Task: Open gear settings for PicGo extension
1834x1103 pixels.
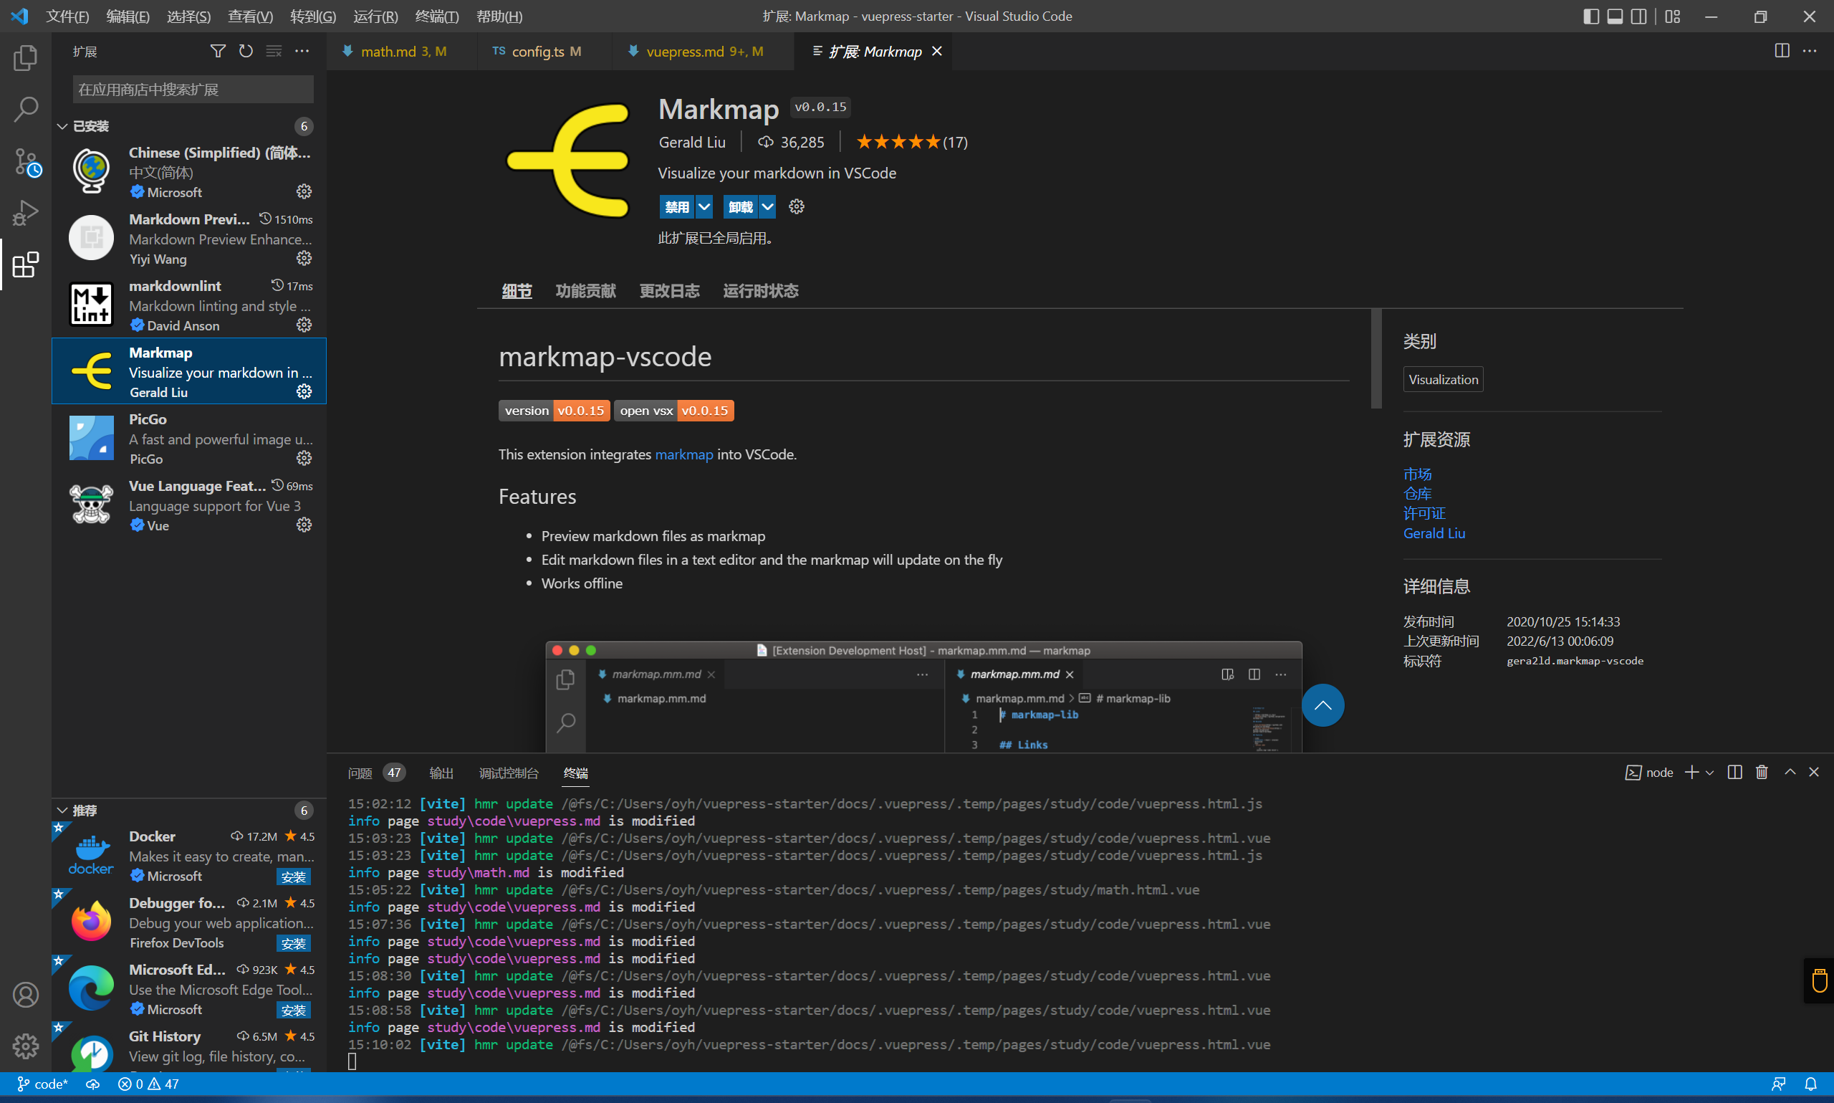Action: (x=304, y=458)
